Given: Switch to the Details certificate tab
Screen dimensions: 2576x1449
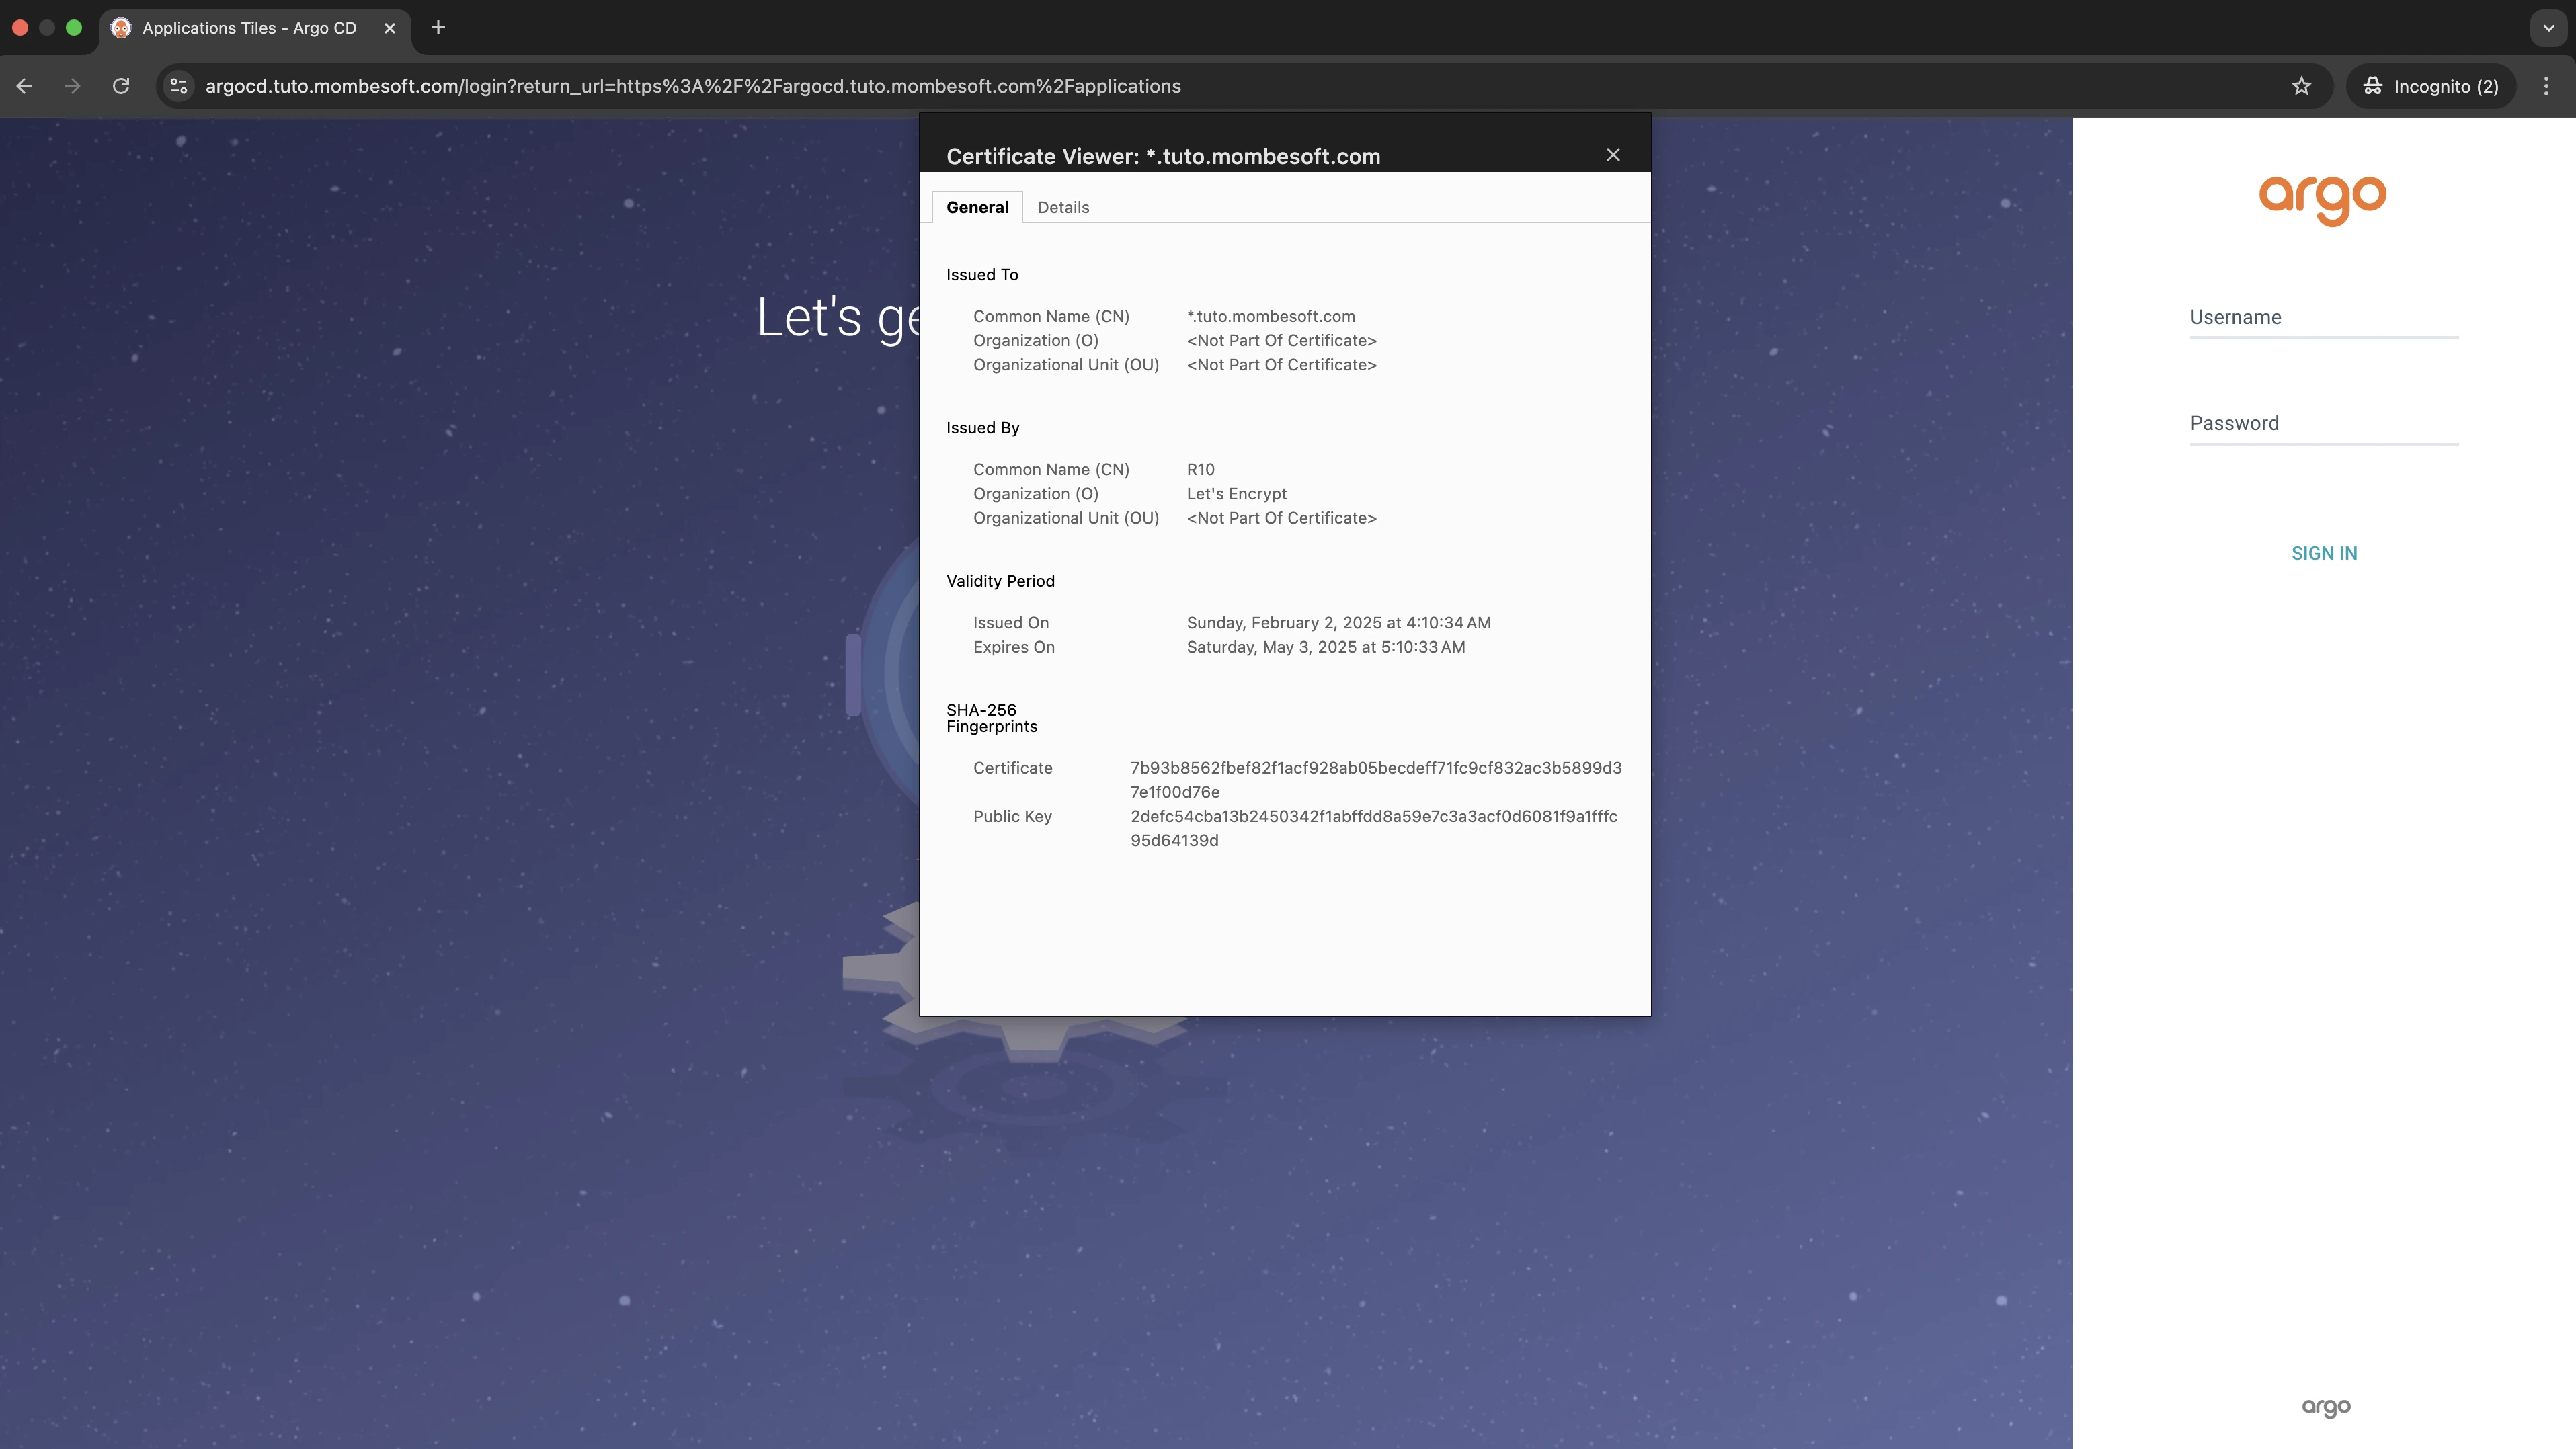Looking at the screenshot, I should 1062,207.
